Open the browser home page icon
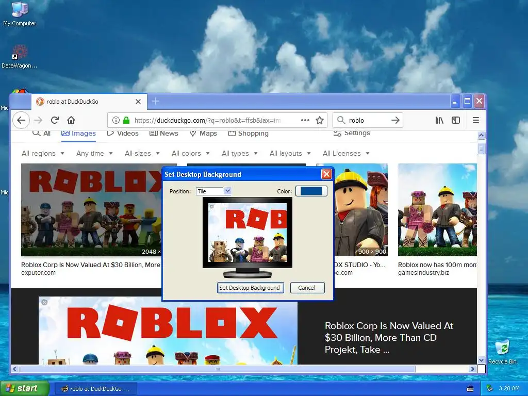This screenshot has width=528, height=396. pos(71,120)
